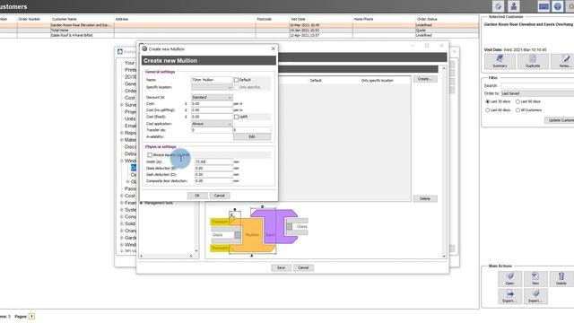Expand the Gard... tree node
Viewport: 574px width, 323px height.
tap(122, 238)
